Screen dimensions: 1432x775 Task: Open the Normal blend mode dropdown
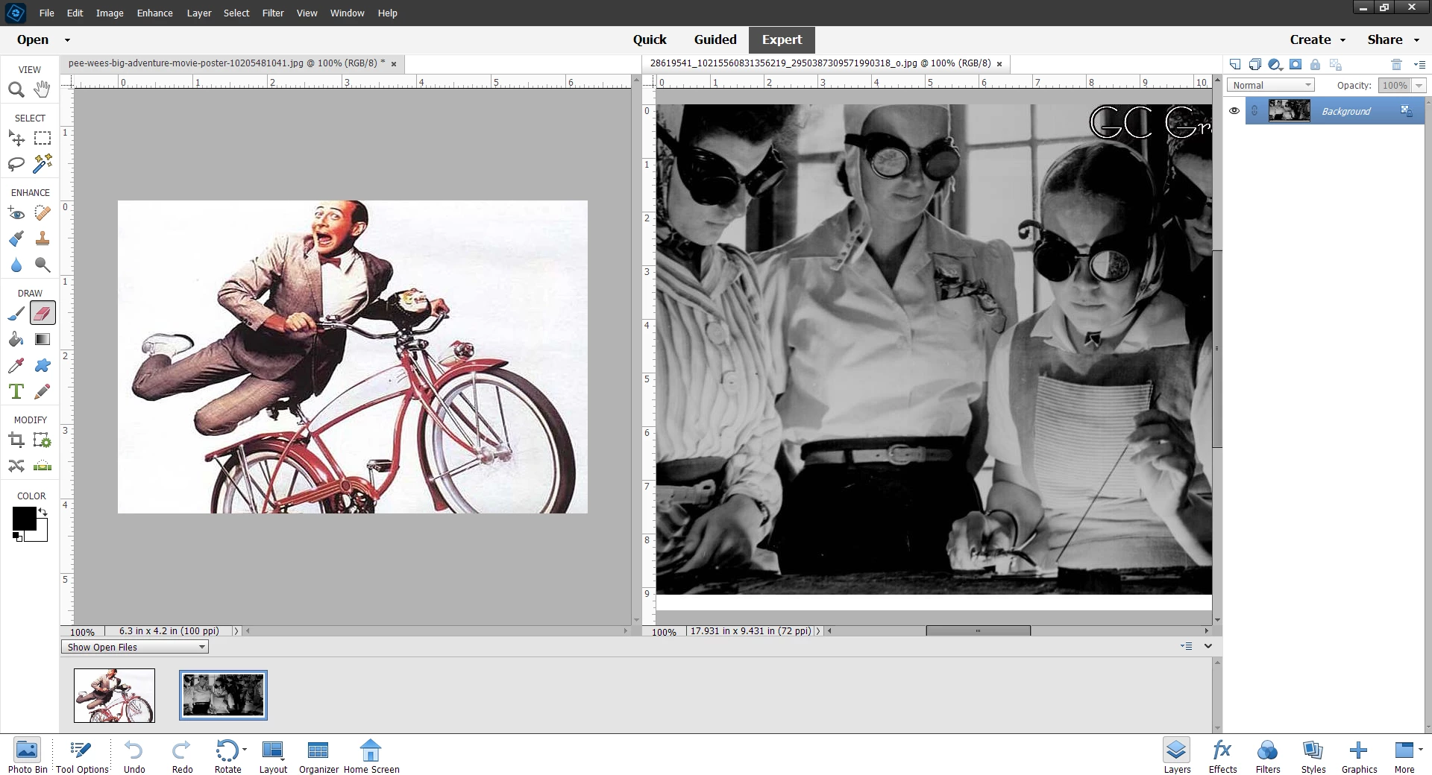pyautogui.click(x=1270, y=86)
